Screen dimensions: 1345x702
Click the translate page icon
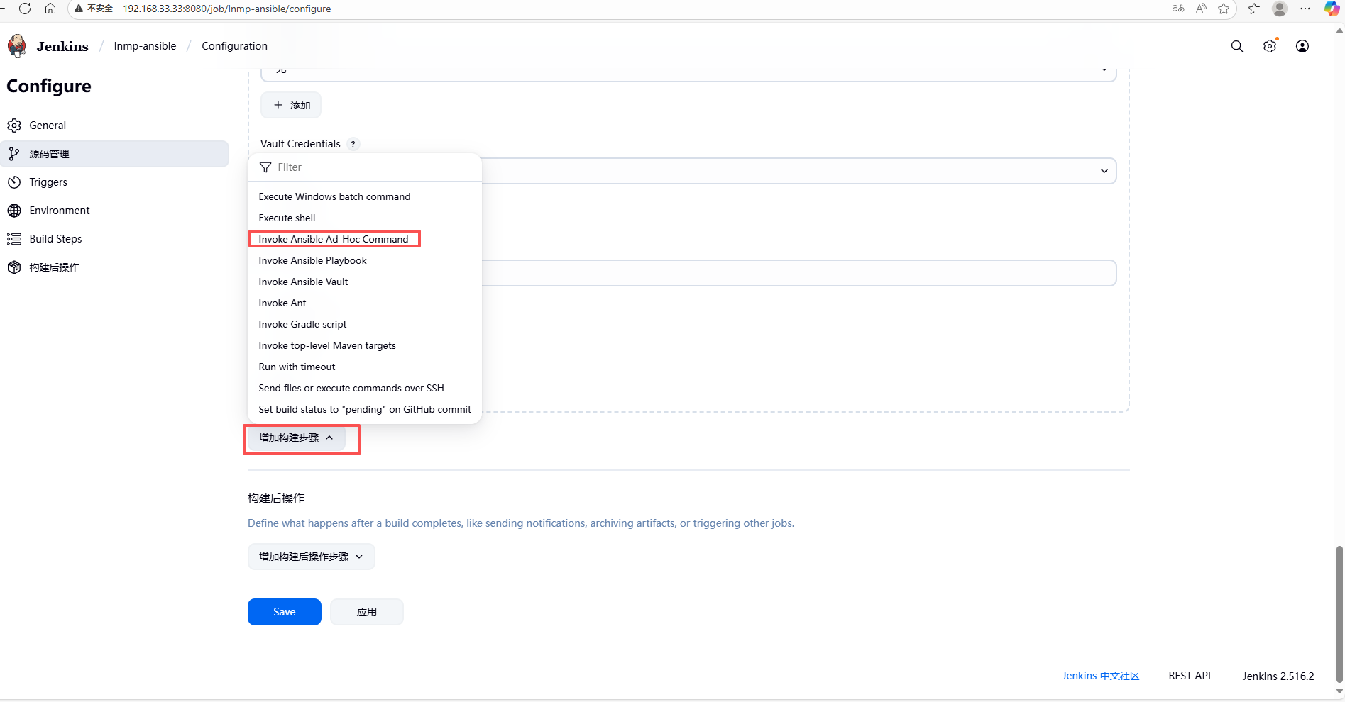[x=1178, y=9]
